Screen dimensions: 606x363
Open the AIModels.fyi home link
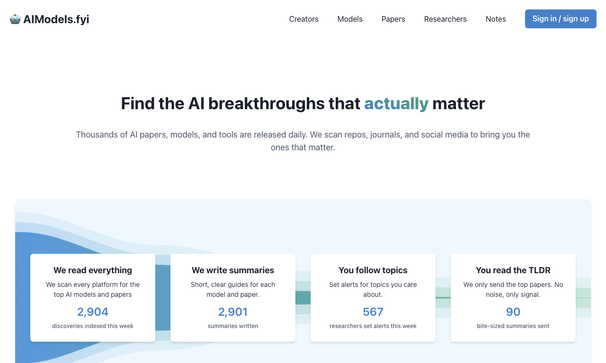[49, 19]
